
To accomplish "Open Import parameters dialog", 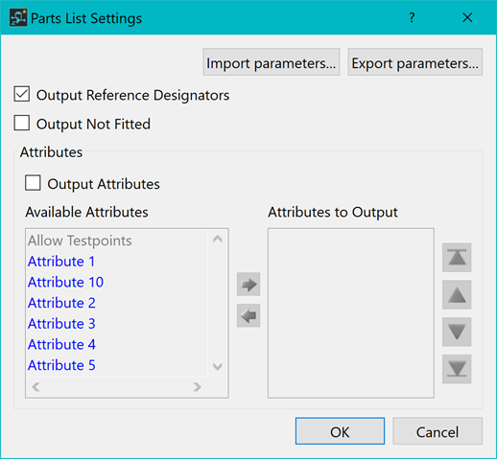I will pos(272,62).
